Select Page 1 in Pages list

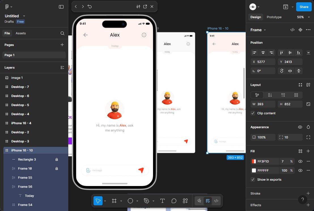(x=34, y=55)
